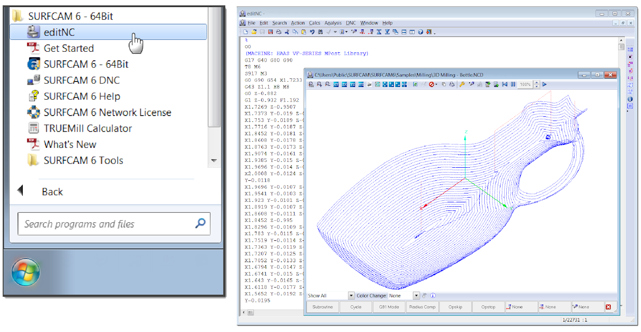Open Get Started PDF in Start menu
This screenshot has width=641, height=332.
pyautogui.click(x=69, y=48)
